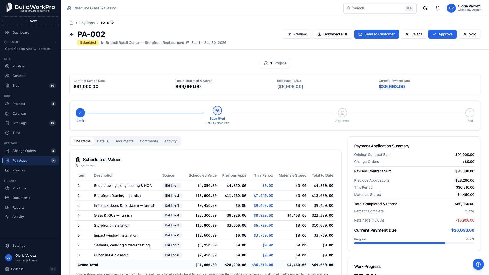Open the notifications bell
This screenshot has width=489, height=275.
pyautogui.click(x=437, y=8)
